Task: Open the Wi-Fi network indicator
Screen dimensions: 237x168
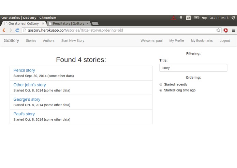Action: tap(181, 18)
